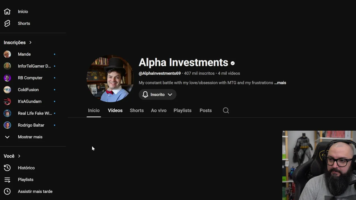Image resolution: width=356 pixels, height=200 pixels.
Task: Click the search magnifier icon on channel tabs
Action: point(226,111)
